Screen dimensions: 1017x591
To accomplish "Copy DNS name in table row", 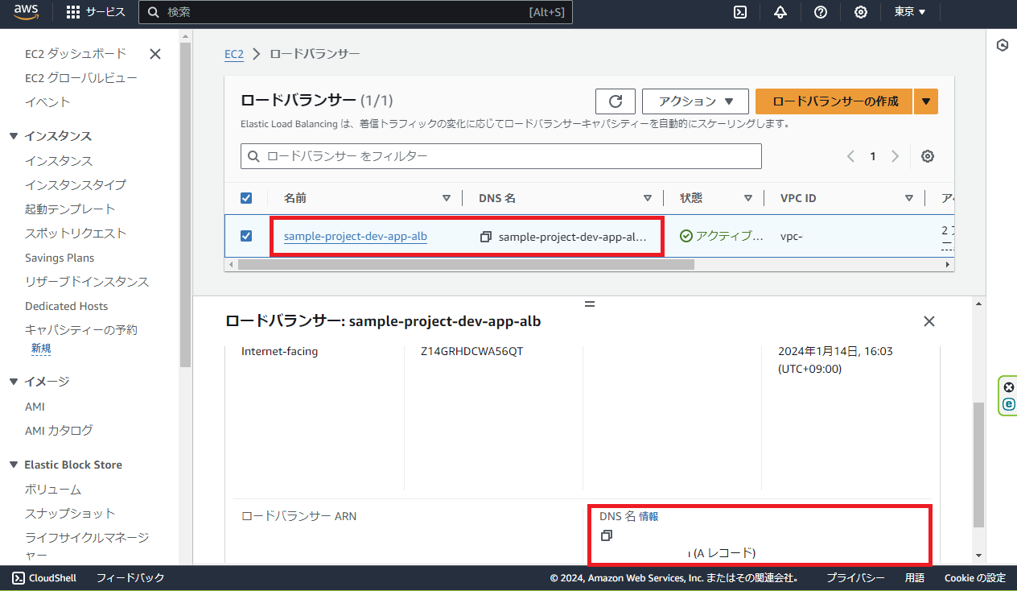I will [x=485, y=237].
